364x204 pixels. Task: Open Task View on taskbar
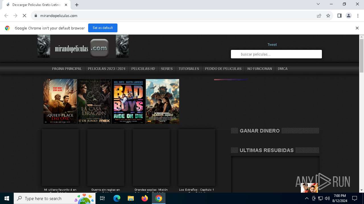(x=102, y=198)
